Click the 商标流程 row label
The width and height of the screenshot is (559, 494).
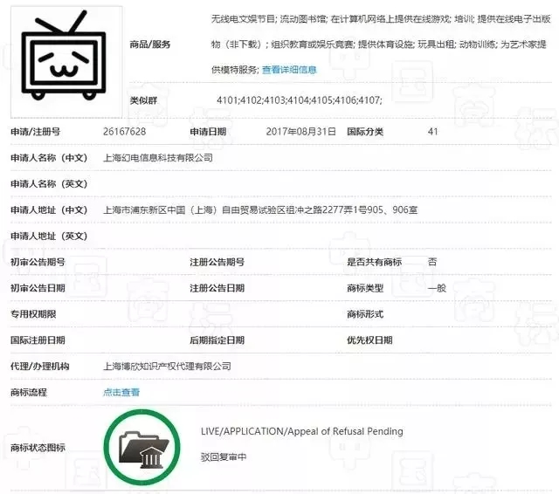tap(29, 393)
